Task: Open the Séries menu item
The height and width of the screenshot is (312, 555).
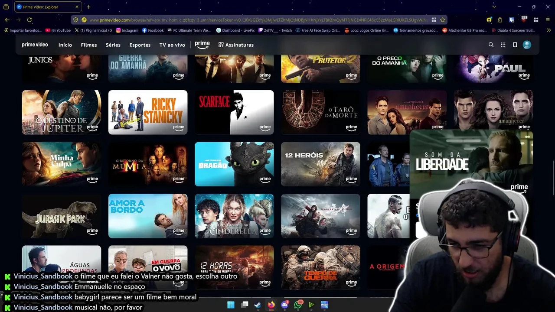Action: pyautogui.click(x=113, y=45)
